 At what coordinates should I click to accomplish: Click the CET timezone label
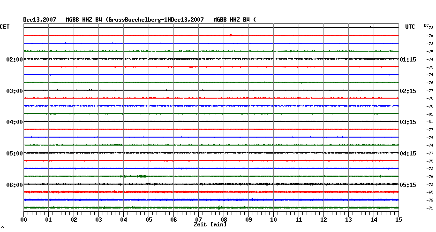click(5, 27)
